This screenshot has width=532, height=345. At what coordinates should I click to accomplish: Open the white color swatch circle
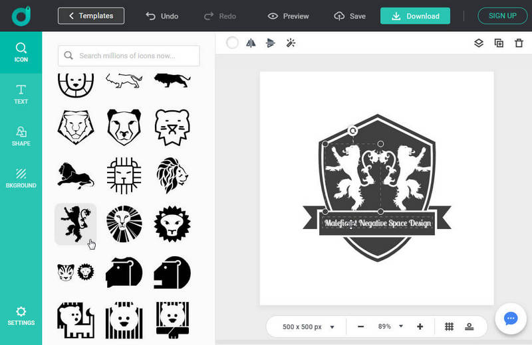232,43
